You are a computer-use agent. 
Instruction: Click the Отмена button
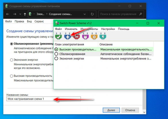point(130,110)
